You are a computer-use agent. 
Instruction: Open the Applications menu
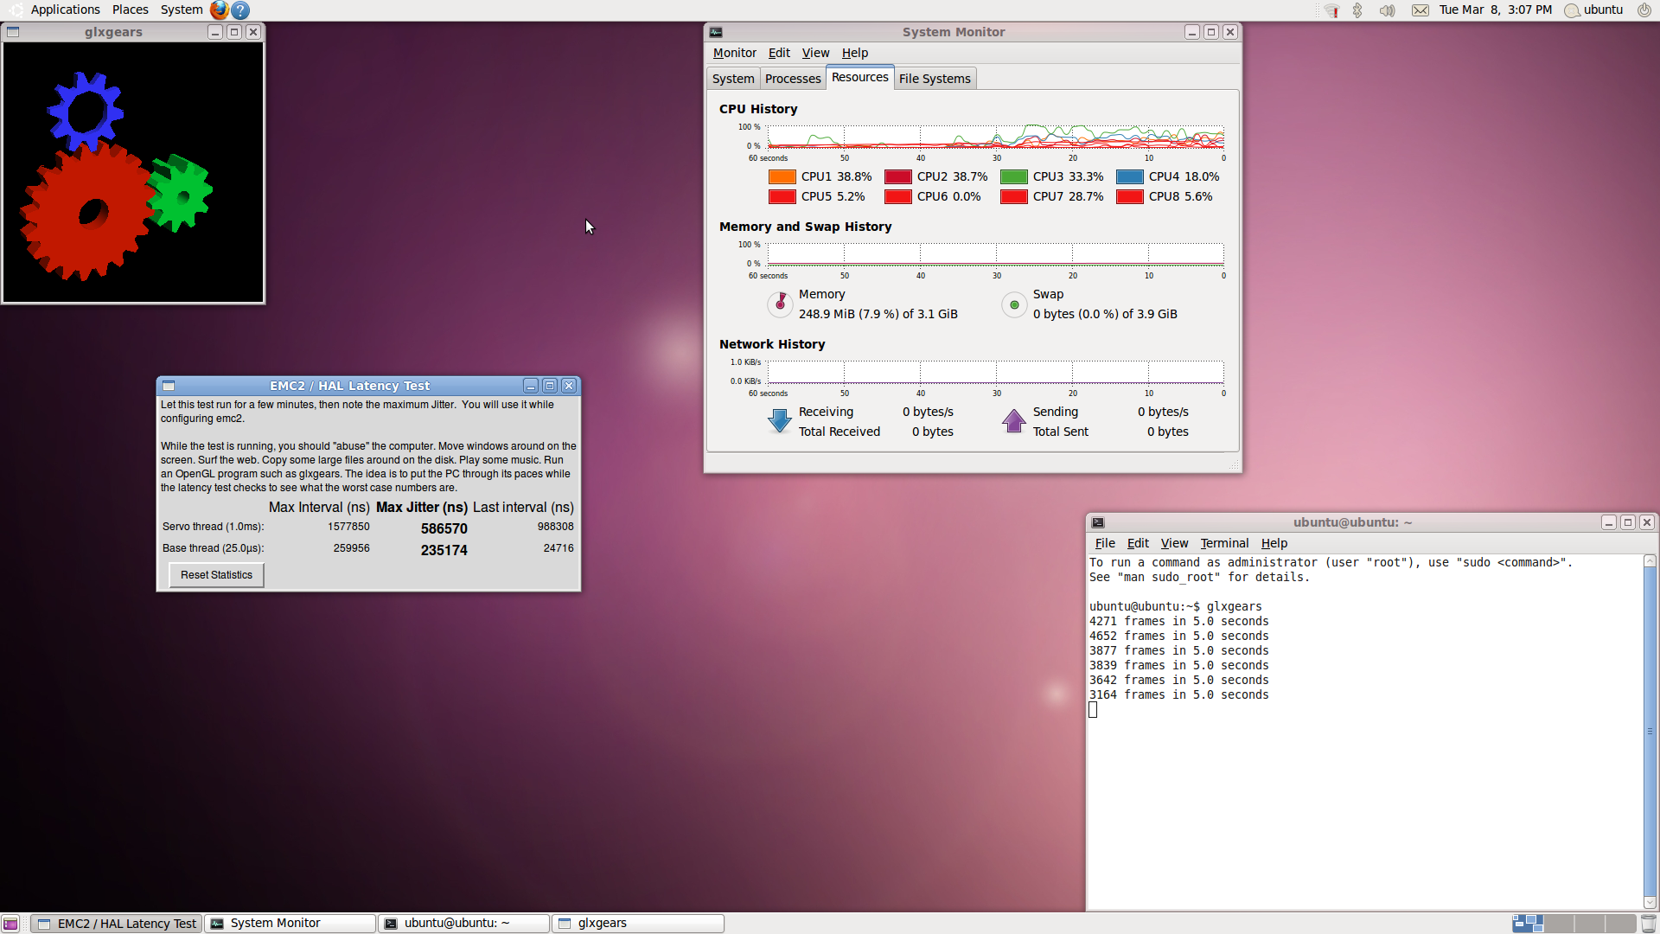click(x=65, y=10)
